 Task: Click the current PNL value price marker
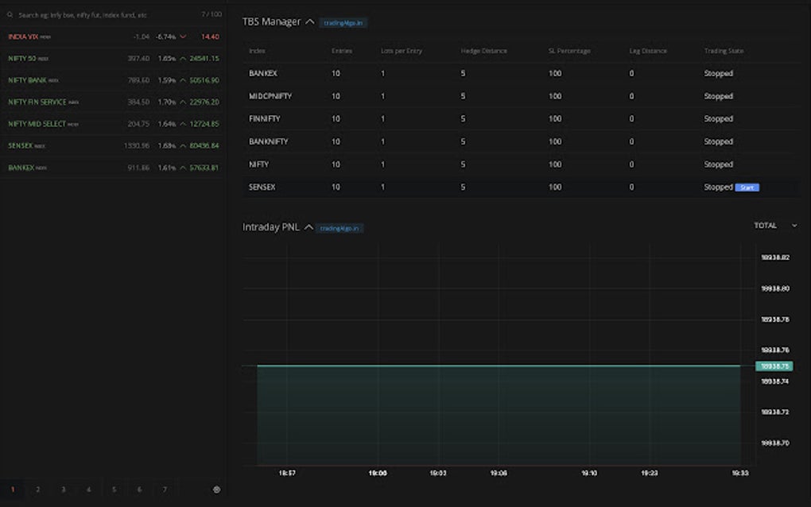pyautogui.click(x=773, y=366)
